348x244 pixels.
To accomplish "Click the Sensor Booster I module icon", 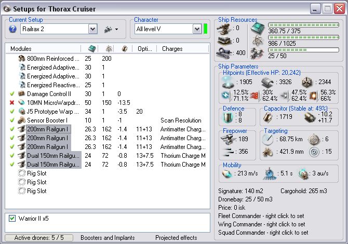I will [x=21, y=120].
